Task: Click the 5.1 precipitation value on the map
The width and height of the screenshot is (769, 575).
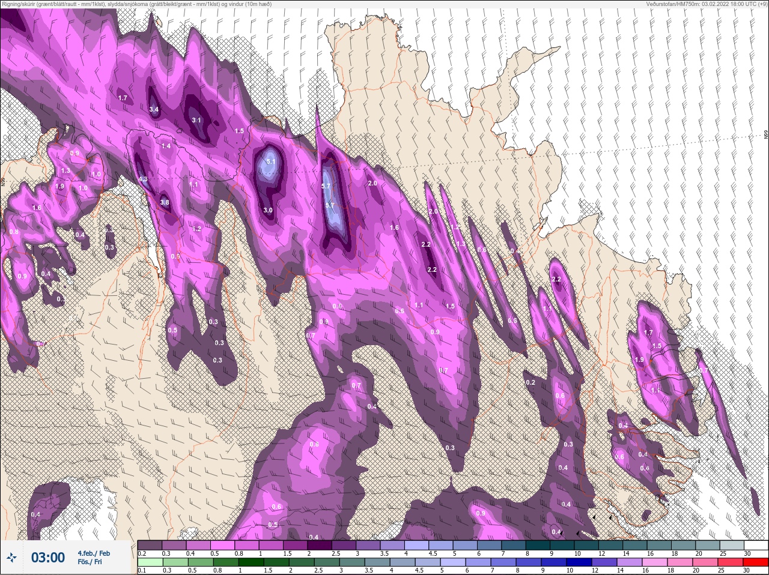Action: click(x=271, y=161)
